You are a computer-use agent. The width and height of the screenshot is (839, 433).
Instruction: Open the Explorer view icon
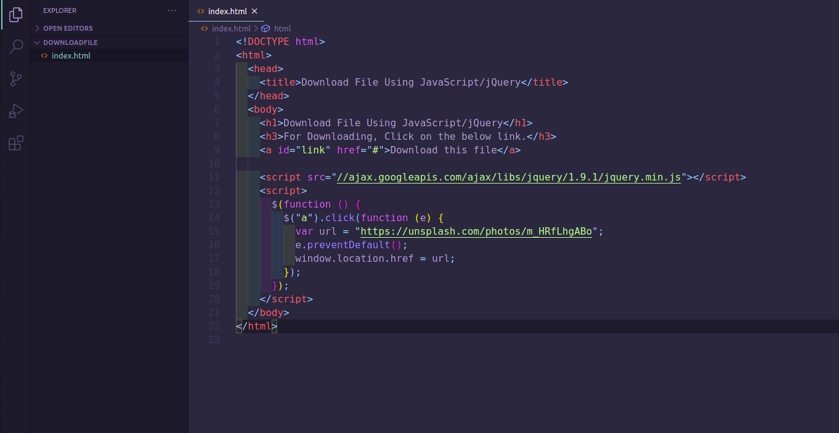coord(15,15)
